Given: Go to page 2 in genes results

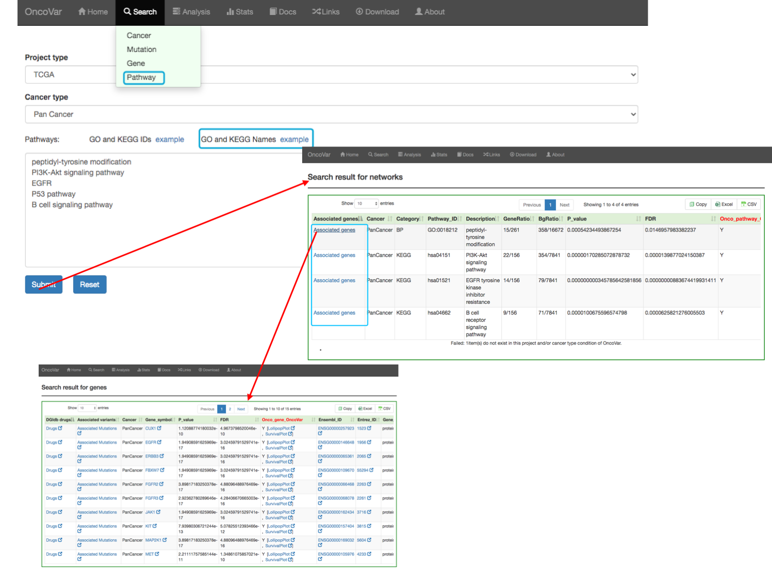Looking at the screenshot, I should click(230, 409).
